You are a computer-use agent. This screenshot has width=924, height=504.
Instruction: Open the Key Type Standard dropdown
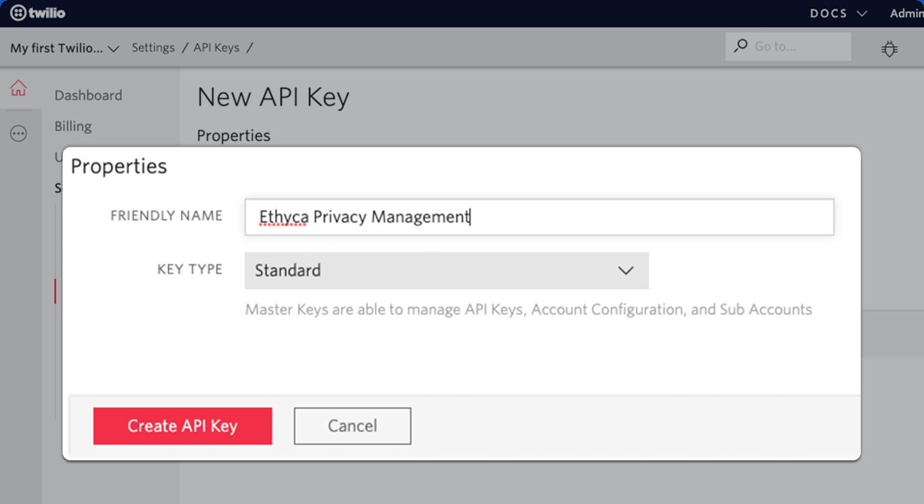tap(447, 270)
